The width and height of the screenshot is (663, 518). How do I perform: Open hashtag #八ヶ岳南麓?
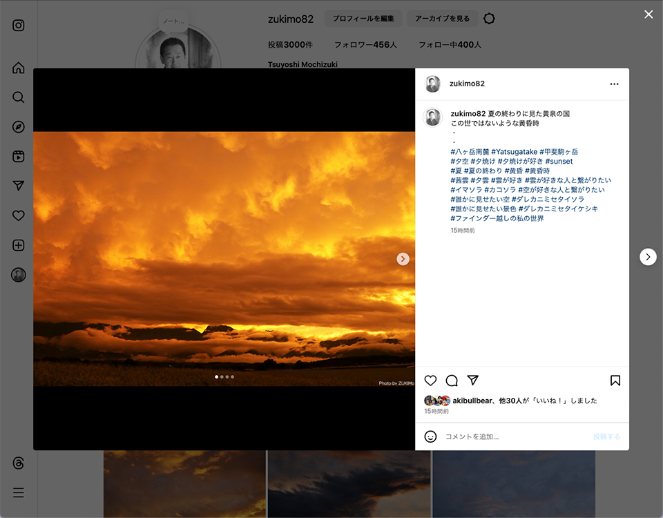coord(470,152)
